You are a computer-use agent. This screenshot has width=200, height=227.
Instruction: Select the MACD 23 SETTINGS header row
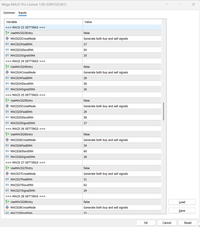pyautogui.click(x=83, y=27)
